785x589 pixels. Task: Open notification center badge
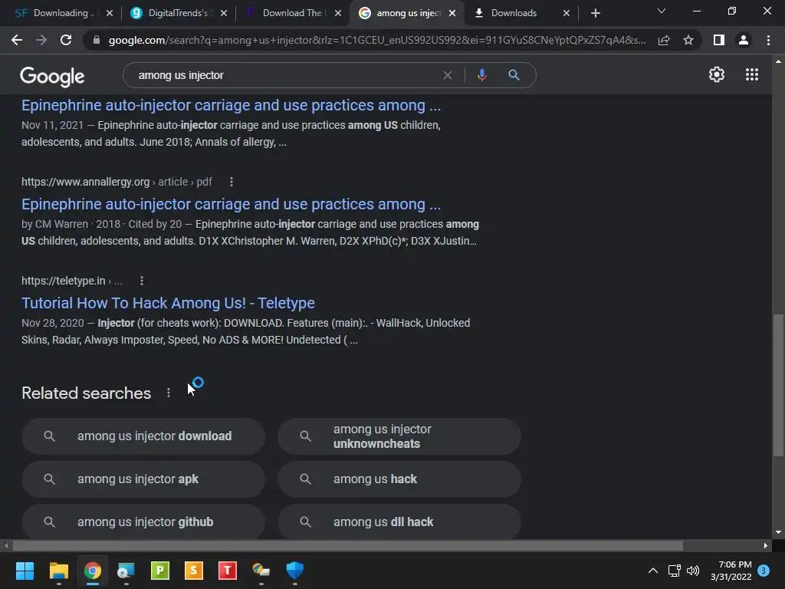click(764, 571)
